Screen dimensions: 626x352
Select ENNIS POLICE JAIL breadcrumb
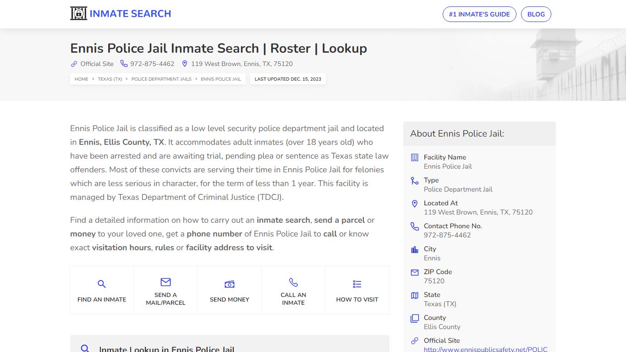tap(221, 79)
